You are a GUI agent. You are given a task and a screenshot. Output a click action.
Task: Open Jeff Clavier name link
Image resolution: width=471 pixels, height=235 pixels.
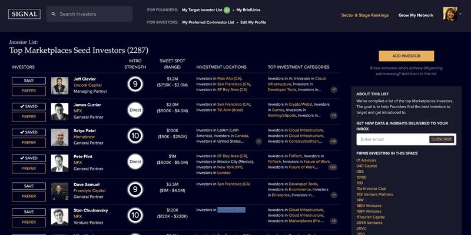[x=85, y=79]
